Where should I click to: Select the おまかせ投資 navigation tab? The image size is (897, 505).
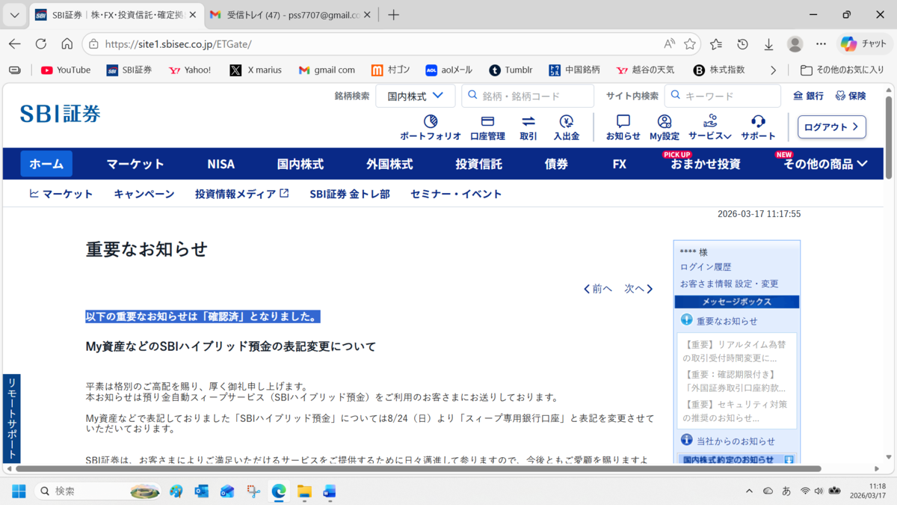click(x=706, y=164)
